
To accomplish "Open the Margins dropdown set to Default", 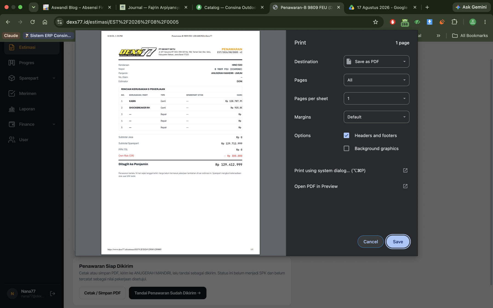I will 376,117.
